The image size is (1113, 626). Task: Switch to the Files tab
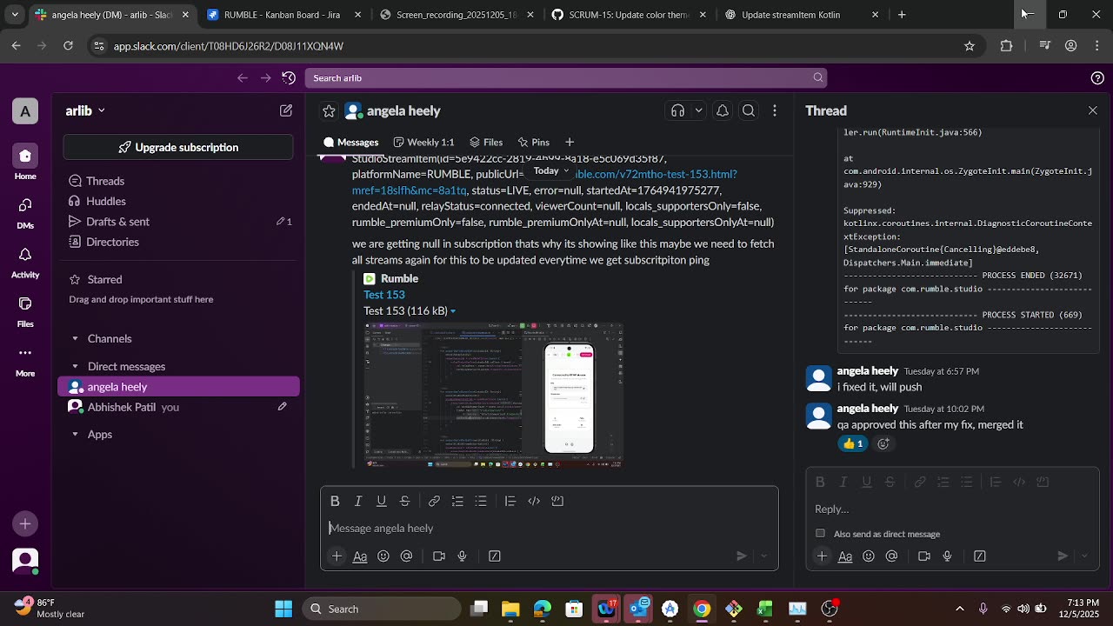[x=486, y=142]
